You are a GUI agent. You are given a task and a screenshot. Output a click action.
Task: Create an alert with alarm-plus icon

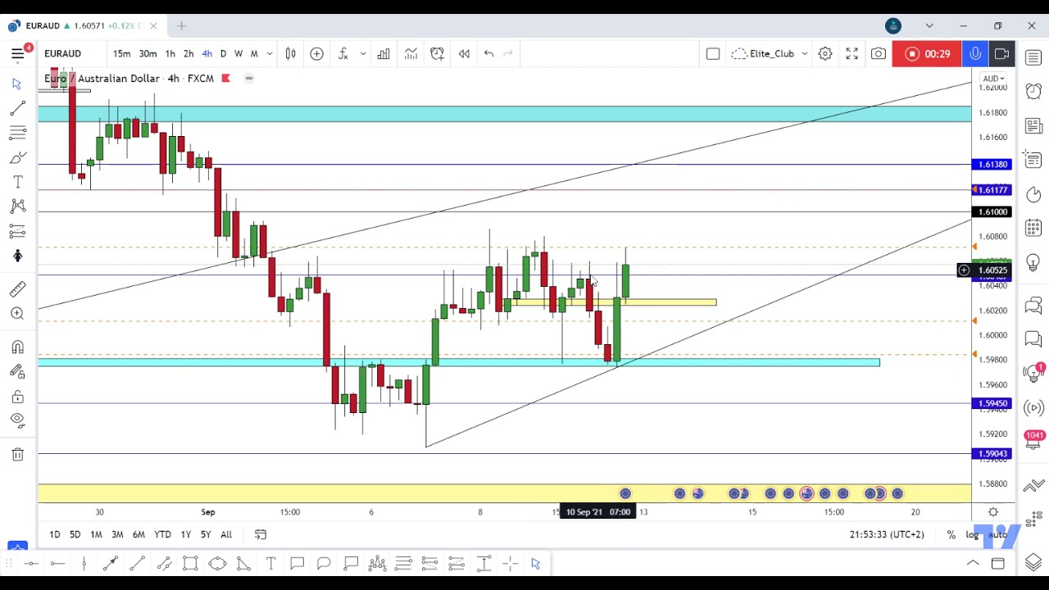tap(437, 54)
